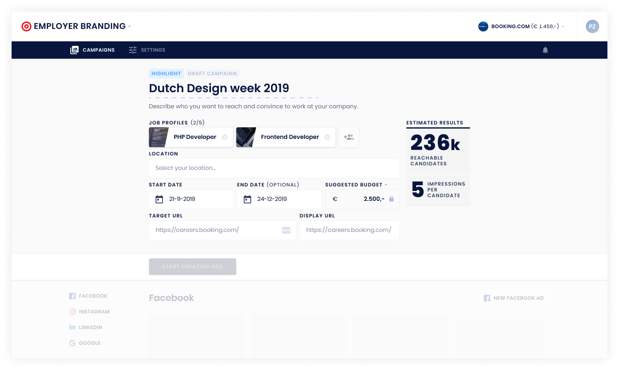Remove the Frontend Developer job profile
This screenshot has height=370, width=619.
tap(327, 137)
